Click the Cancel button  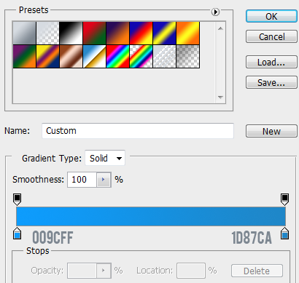(x=271, y=36)
